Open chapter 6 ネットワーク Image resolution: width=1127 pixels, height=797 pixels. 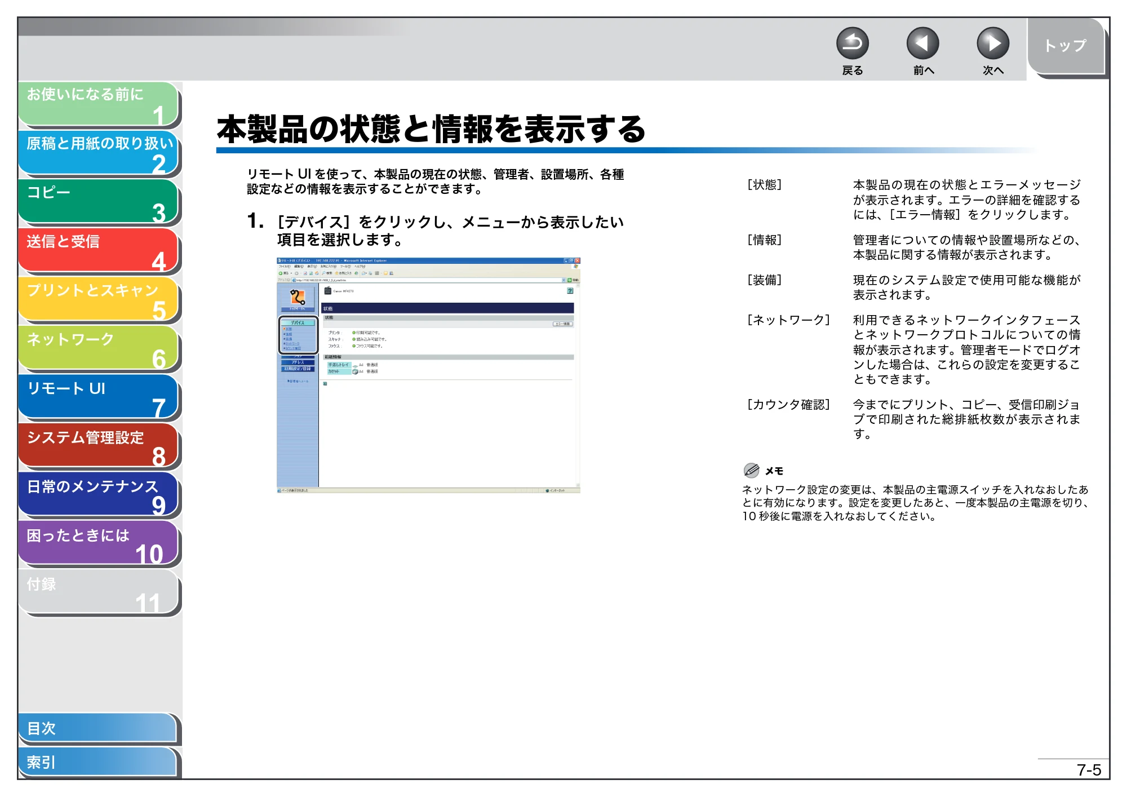(99, 348)
